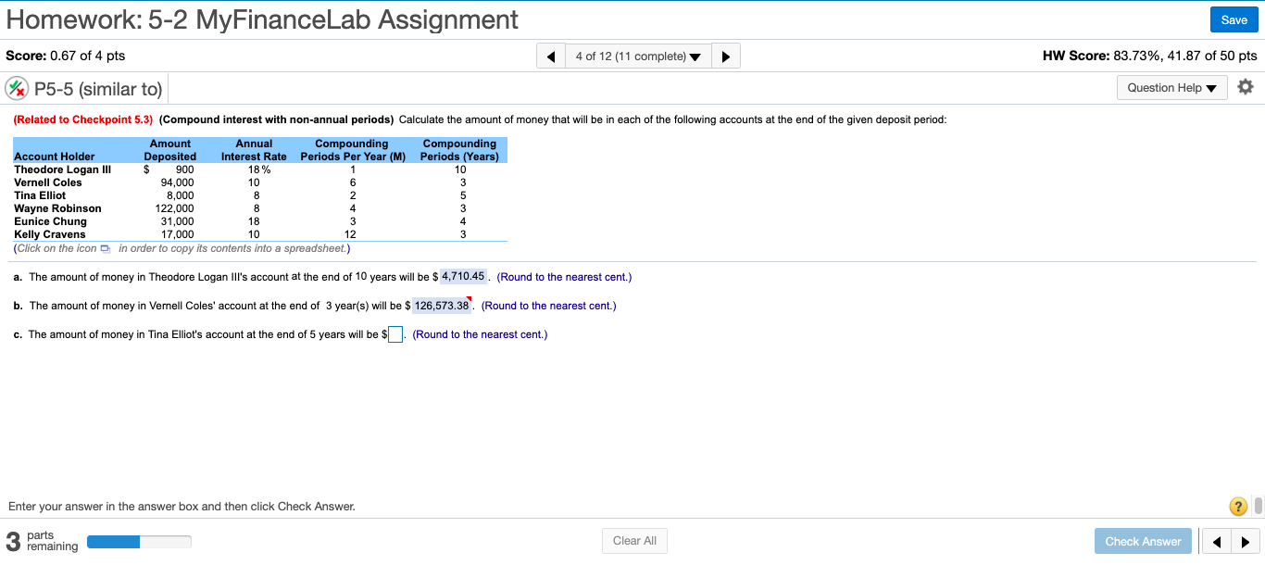Click the yellow question mark help icon
This screenshot has height=565, width=1265.
tap(1238, 506)
